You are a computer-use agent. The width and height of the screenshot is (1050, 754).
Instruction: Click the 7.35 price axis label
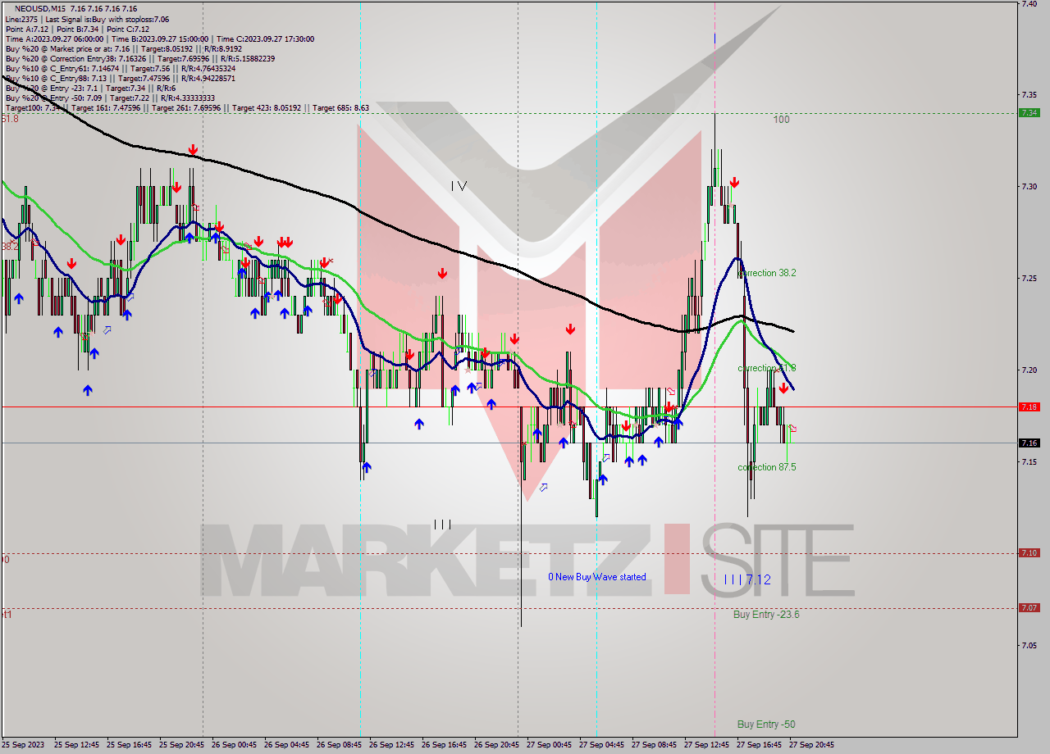coord(1029,95)
